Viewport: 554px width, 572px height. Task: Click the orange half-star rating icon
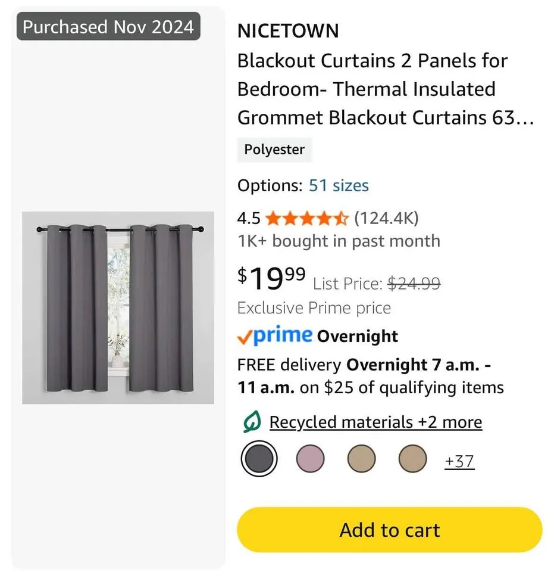tap(341, 218)
